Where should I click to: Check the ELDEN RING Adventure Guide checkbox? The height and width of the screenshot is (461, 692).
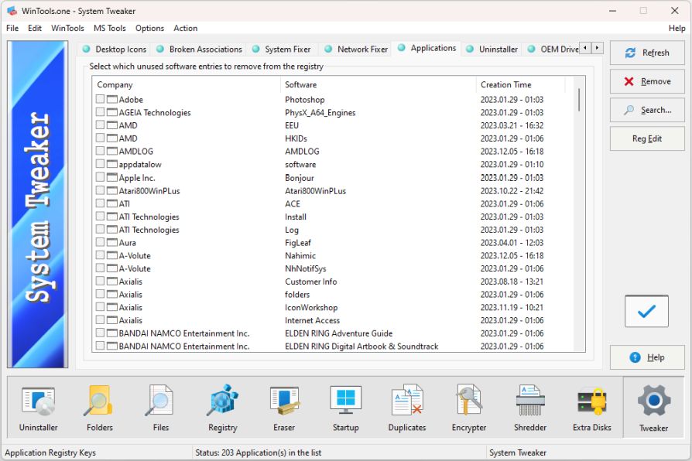click(100, 333)
